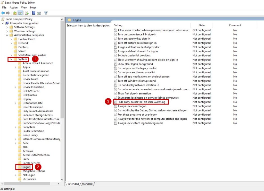The height and width of the screenshot is (191, 264).
Task: Collapse the Administrative Templates node
Action: (x=7, y=35)
